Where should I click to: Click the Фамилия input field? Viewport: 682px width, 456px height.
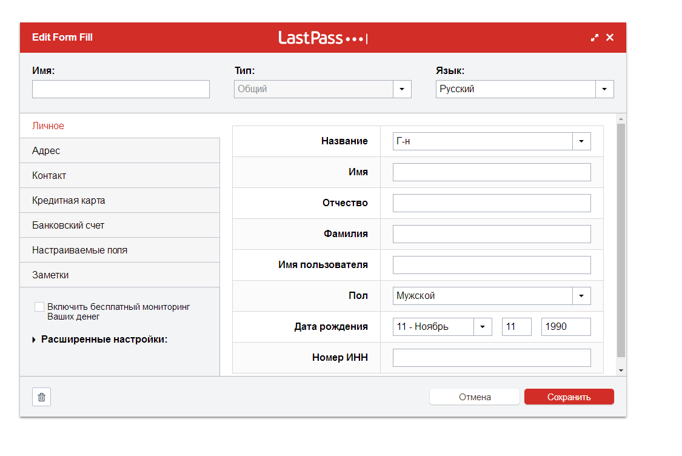492,234
